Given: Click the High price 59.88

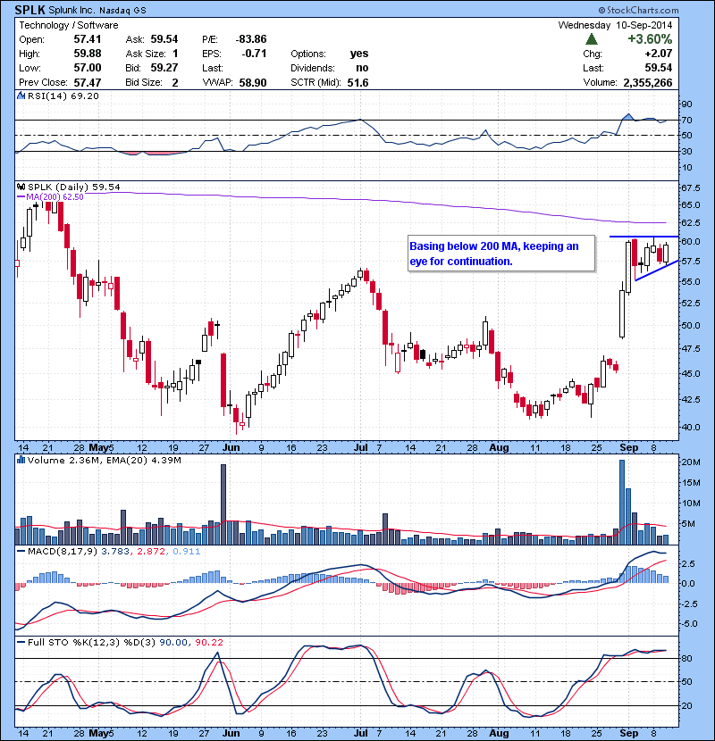Looking at the screenshot, I should click(88, 54).
